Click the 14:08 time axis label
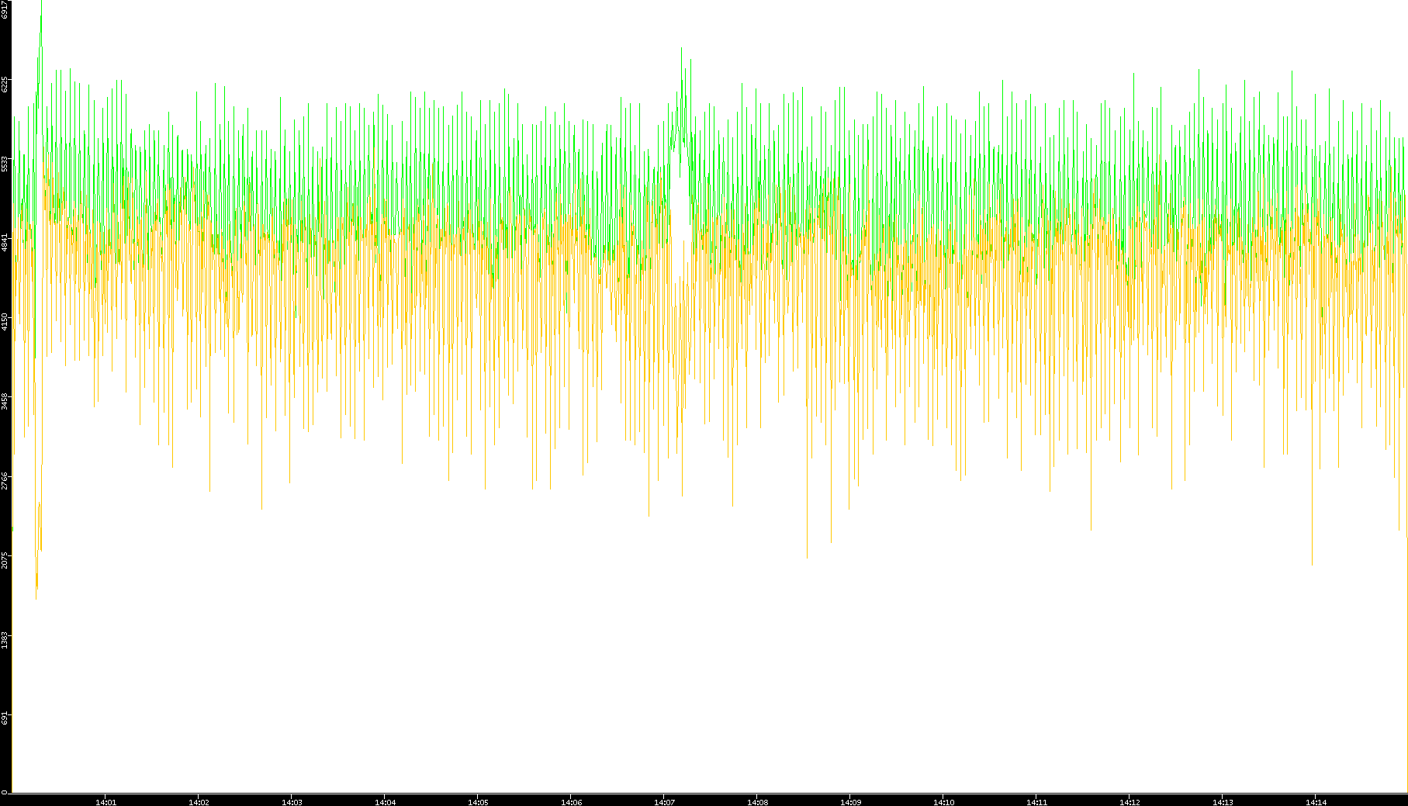Viewport: 1408px width, 806px height. click(757, 802)
